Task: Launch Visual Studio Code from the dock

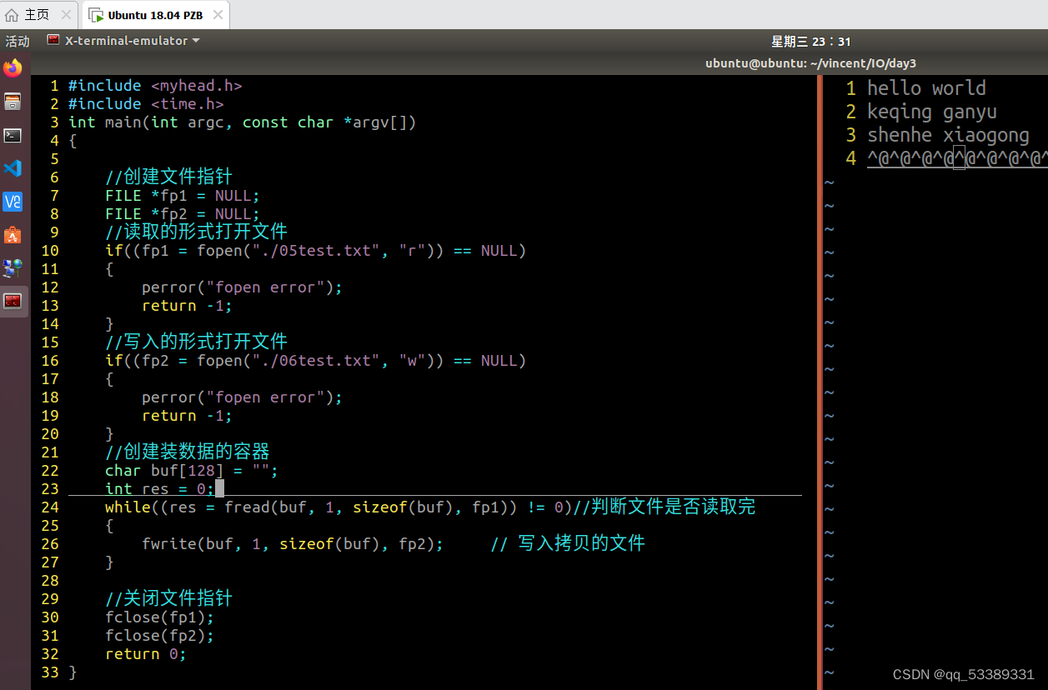Action: (13, 168)
